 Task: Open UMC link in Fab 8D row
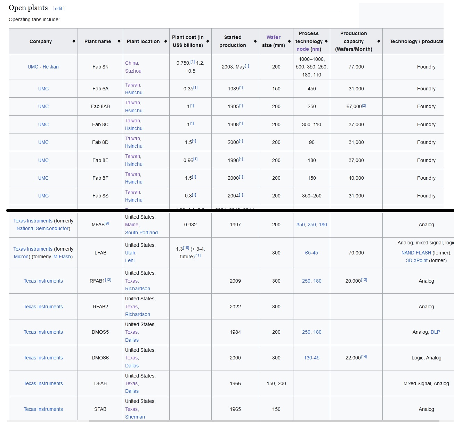(x=43, y=142)
